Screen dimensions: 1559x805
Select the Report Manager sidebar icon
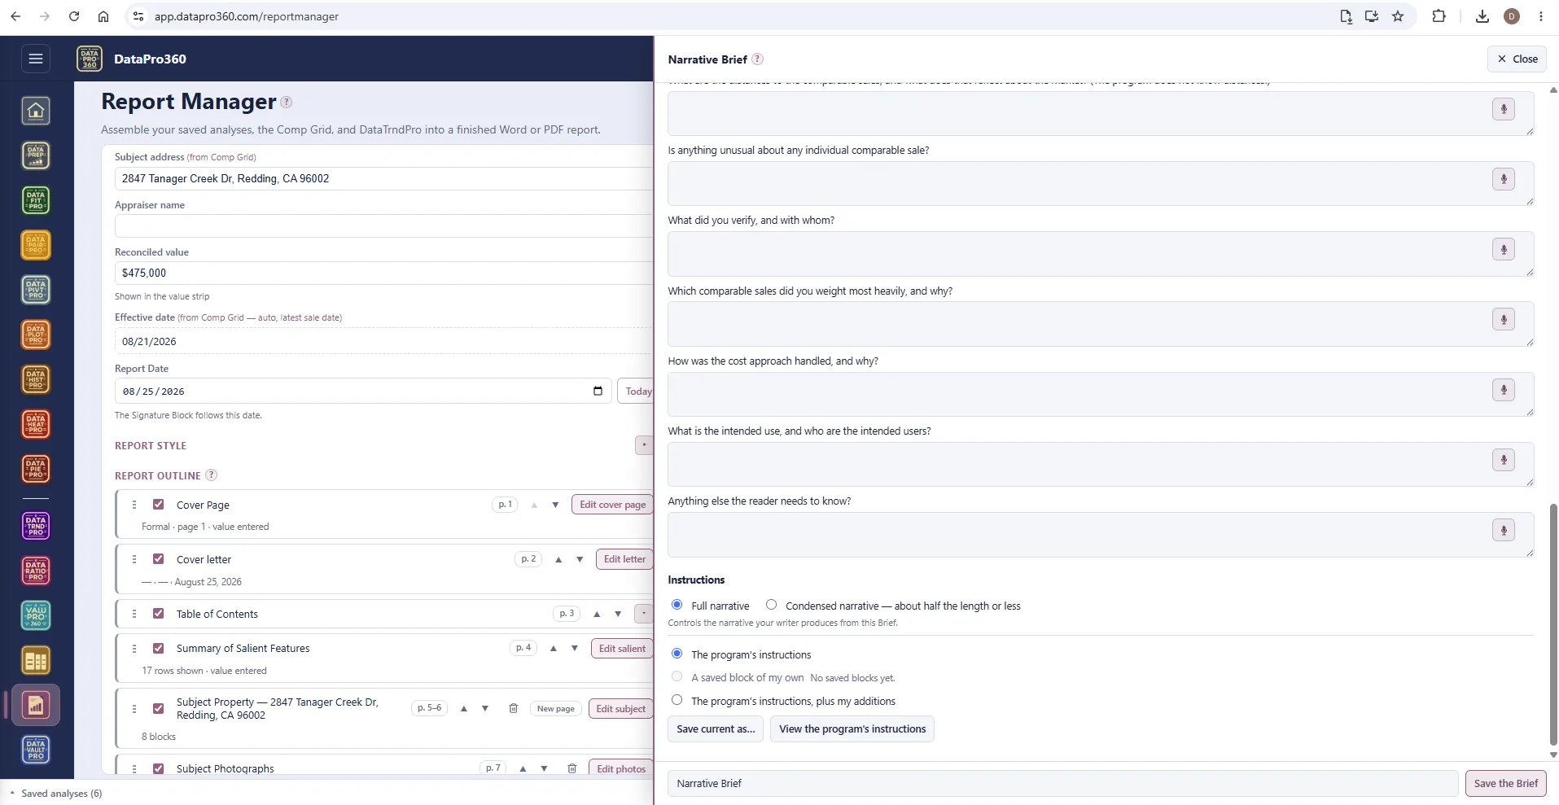tap(36, 705)
